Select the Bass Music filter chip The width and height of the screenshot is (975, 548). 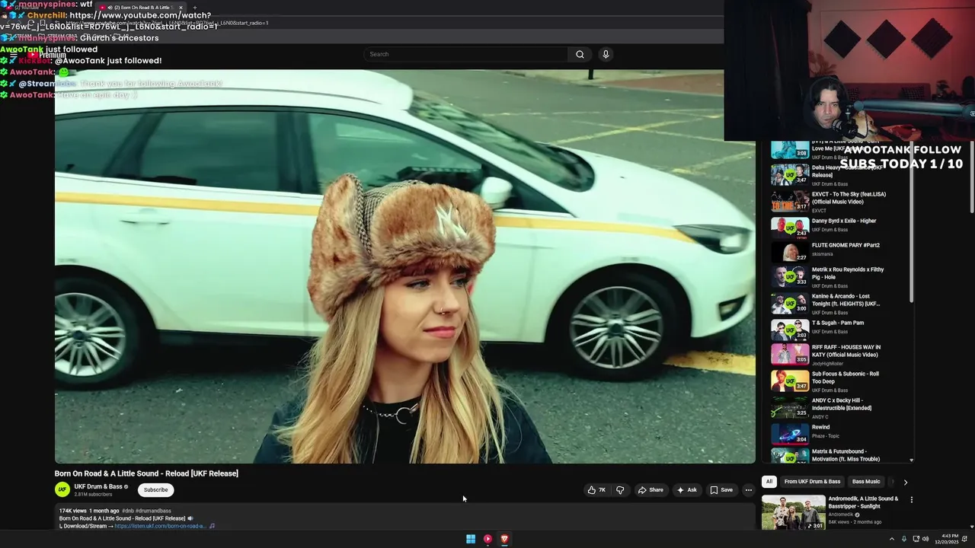click(x=866, y=482)
